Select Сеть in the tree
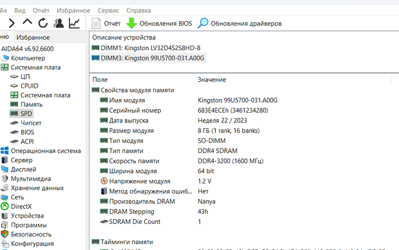Viewport: 399px width, 250px height. coord(17,197)
